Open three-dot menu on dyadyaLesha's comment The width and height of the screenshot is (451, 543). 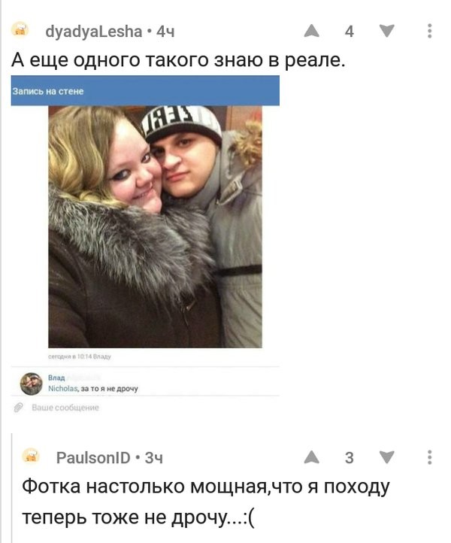tap(429, 31)
